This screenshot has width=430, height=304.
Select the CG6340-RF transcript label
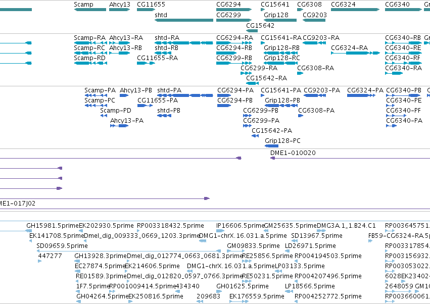click(x=403, y=58)
